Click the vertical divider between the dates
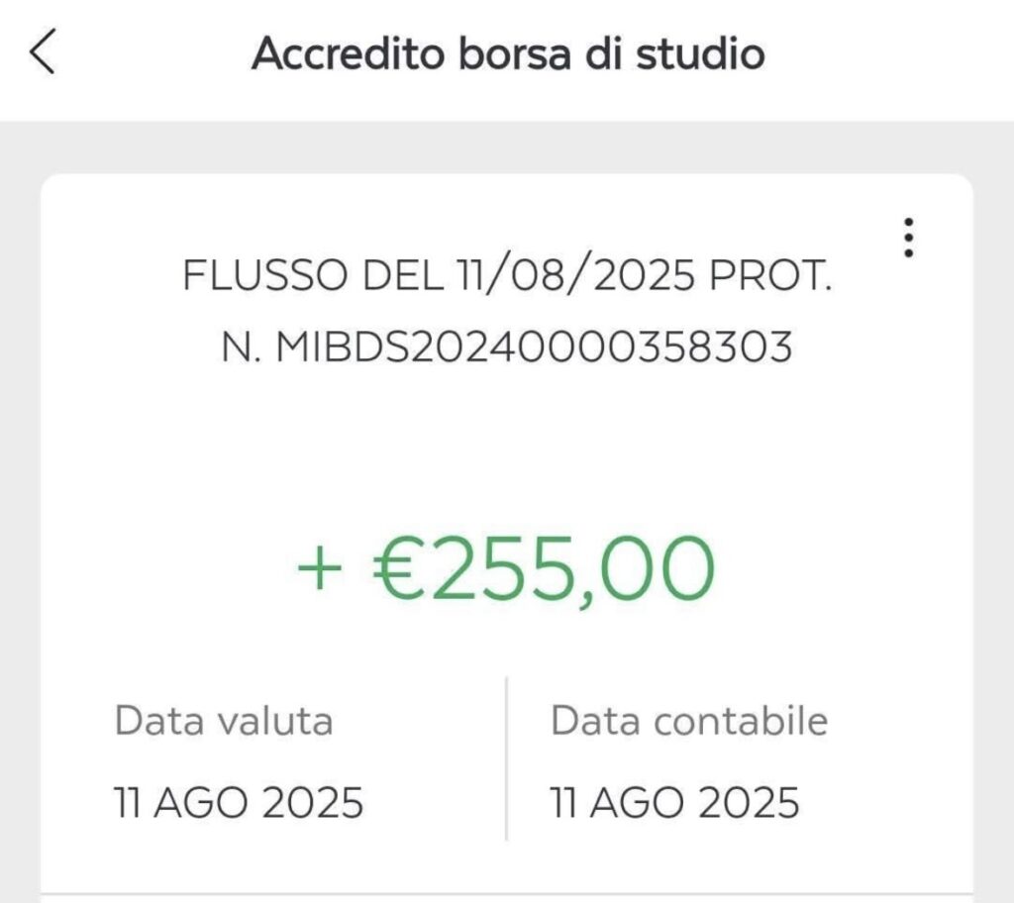This screenshot has width=1014, height=903. [x=506, y=758]
